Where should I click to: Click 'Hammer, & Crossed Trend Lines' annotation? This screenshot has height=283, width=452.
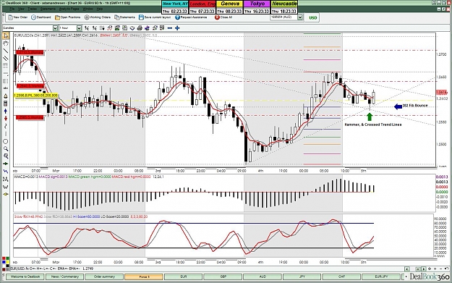373,124
